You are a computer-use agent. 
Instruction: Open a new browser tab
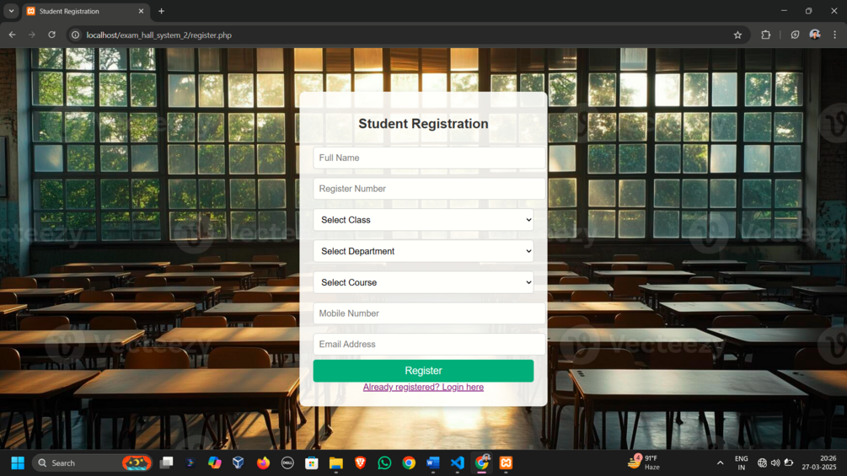point(161,11)
